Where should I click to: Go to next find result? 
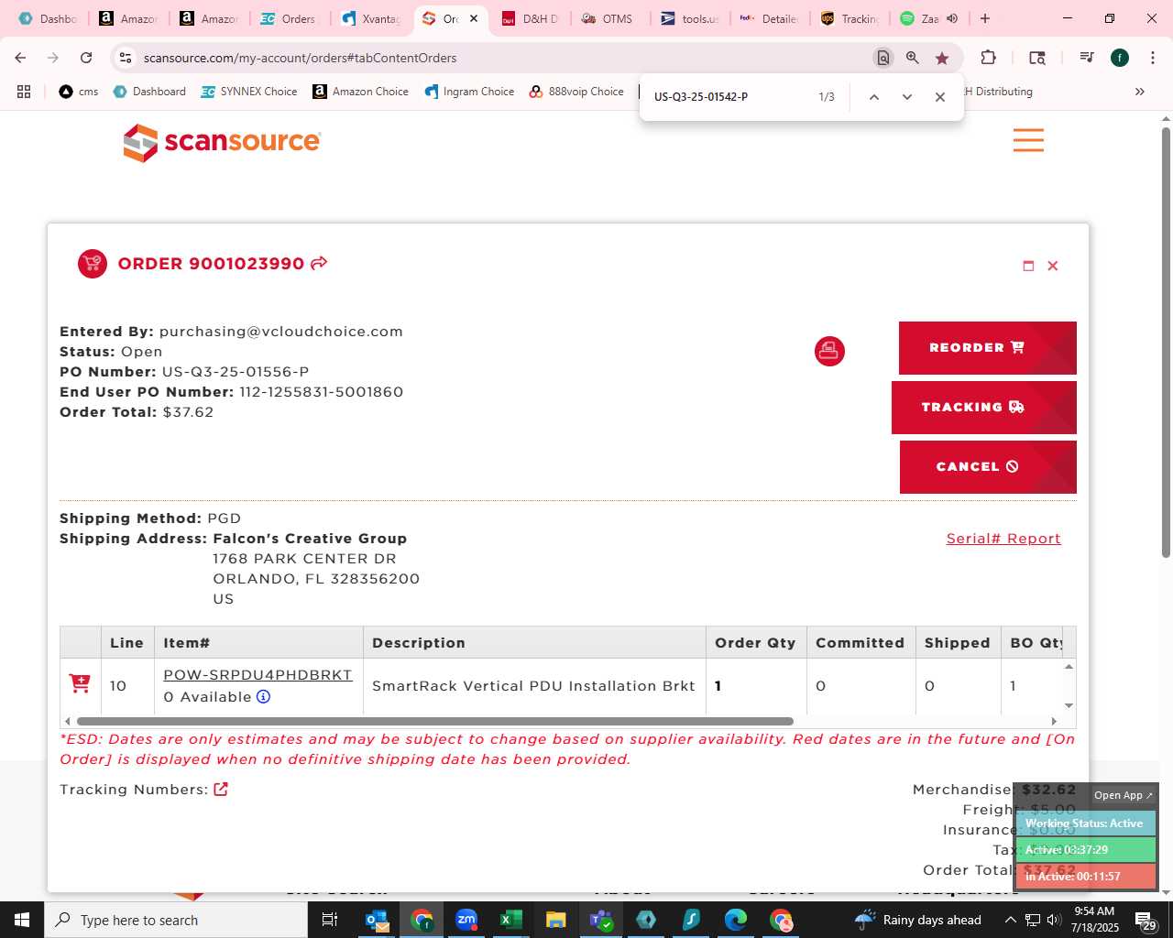(x=907, y=97)
